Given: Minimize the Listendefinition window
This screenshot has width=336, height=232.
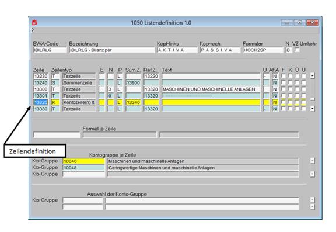Looking at the screenshot, I should (287, 23).
